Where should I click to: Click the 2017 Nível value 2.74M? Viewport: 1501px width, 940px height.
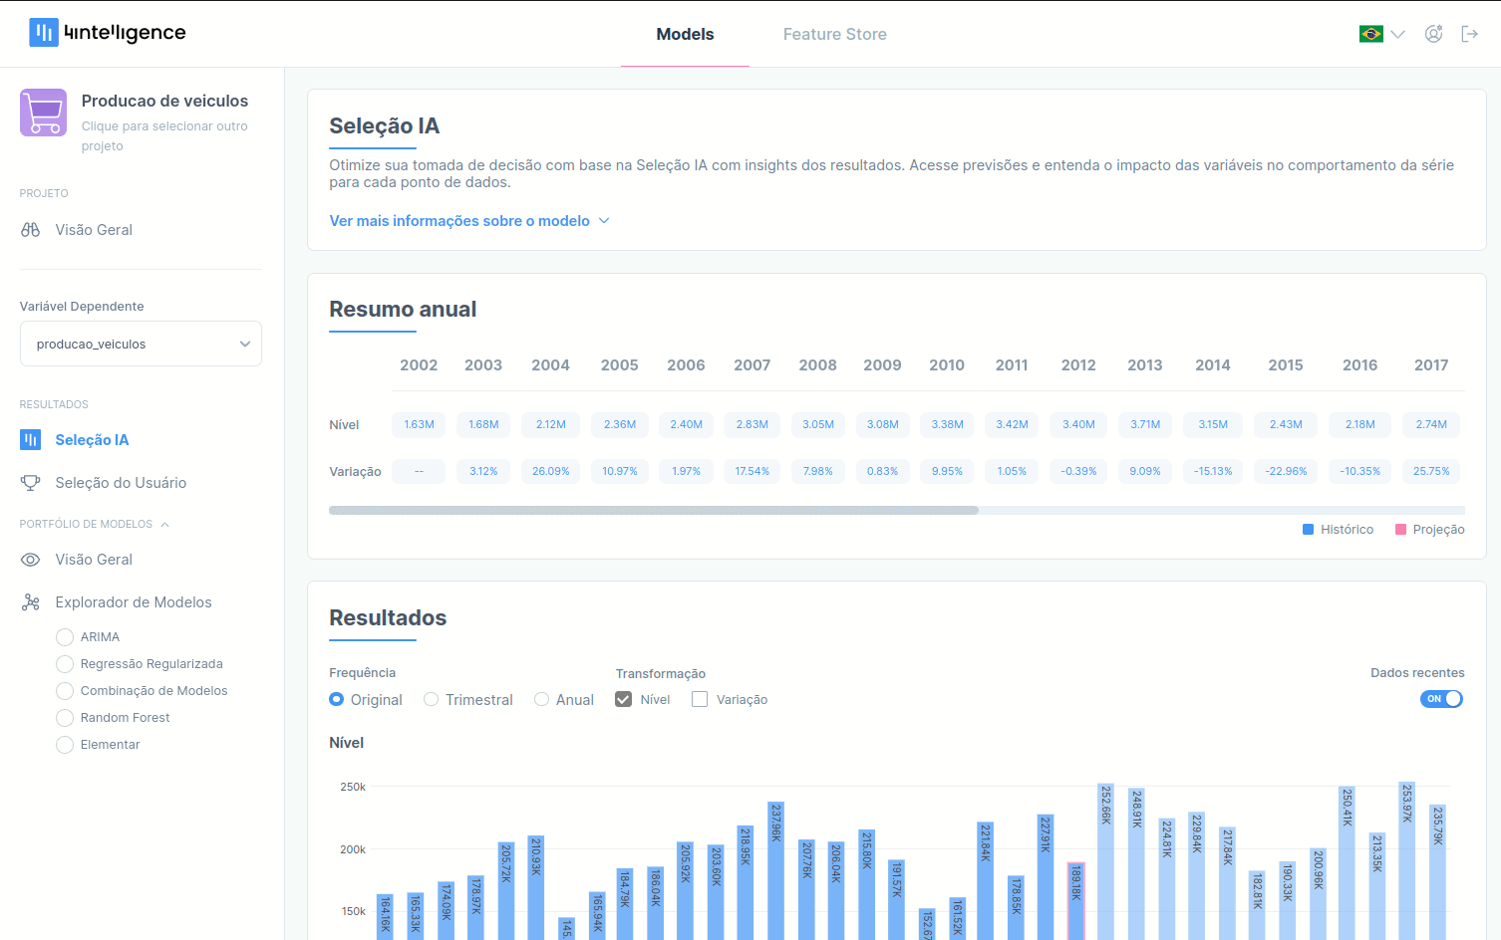coord(1431,424)
